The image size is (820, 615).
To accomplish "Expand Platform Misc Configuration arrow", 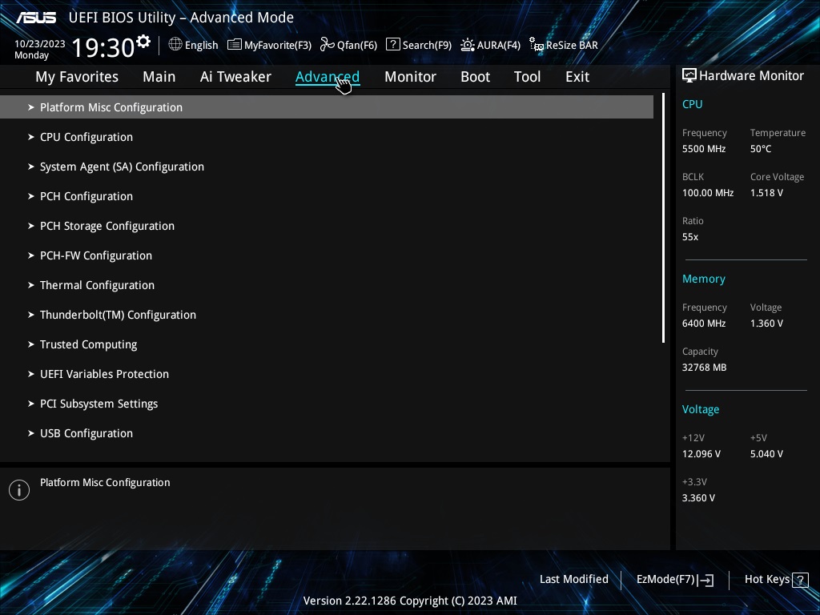I will click(31, 107).
